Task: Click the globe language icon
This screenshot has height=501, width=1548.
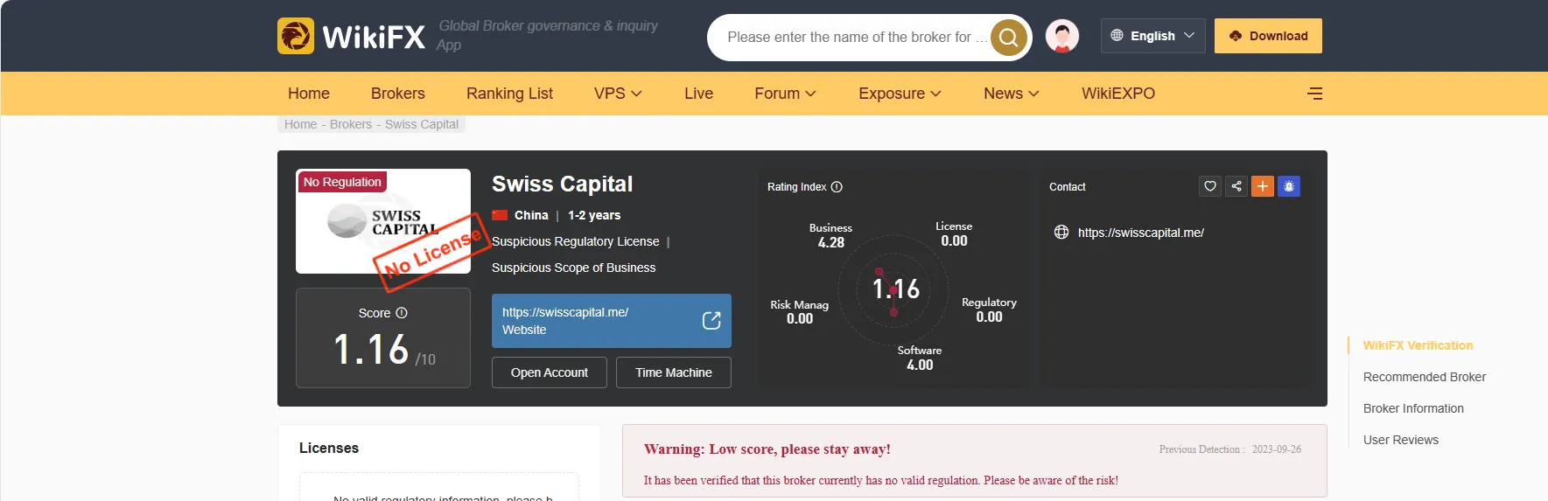Action: click(x=1117, y=36)
